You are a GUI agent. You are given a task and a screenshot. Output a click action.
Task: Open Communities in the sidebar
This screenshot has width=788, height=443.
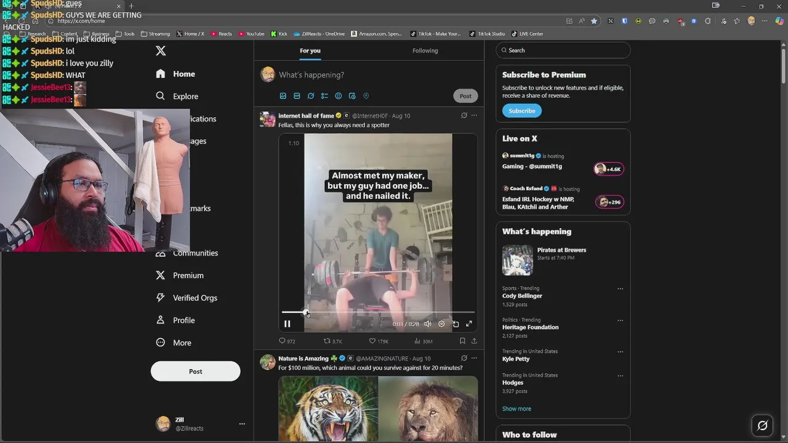(x=187, y=253)
